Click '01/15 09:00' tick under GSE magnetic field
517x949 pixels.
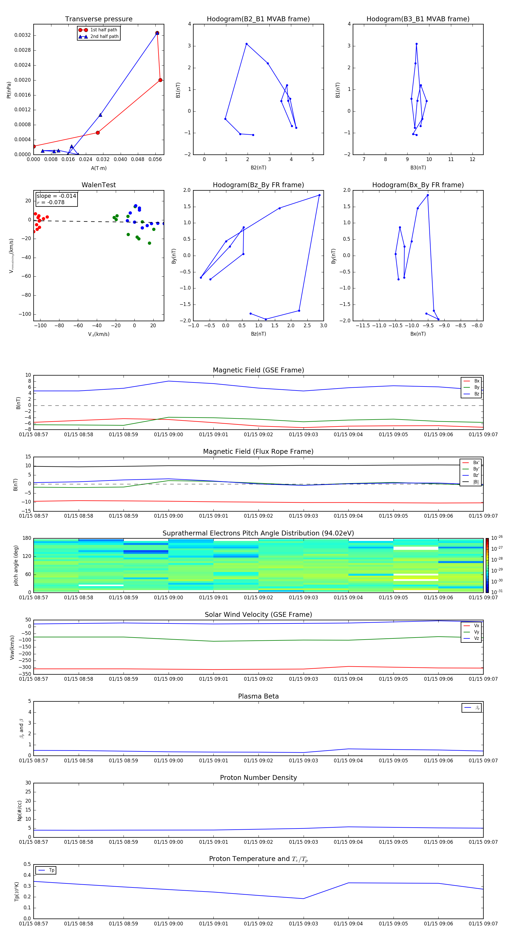pyautogui.click(x=169, y=435)
